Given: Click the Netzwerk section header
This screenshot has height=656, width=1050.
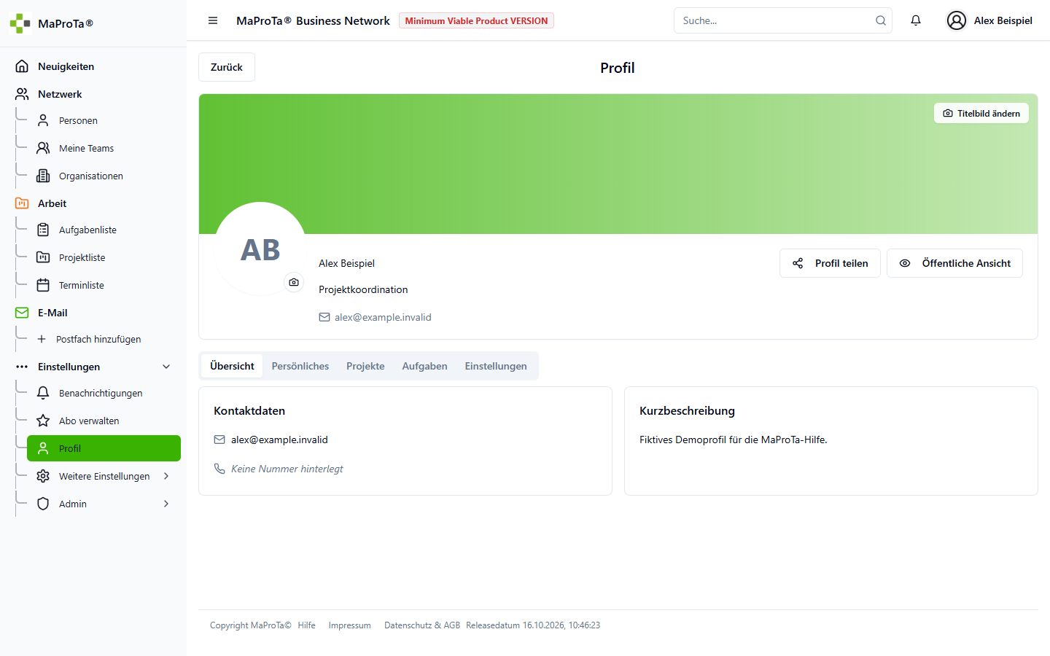Looking at the screenshot, I should pyautogui.click(x=93, y=94).
